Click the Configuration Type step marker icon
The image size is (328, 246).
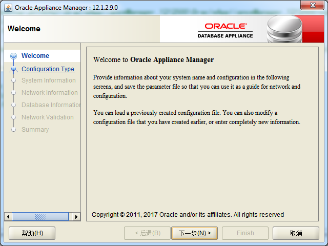click(x=14, y=69)
